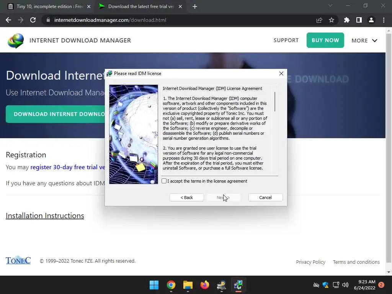Open the Privacy Policy link
Image resolution: width=392 pixels, height=294 pixels.
[310, 262]
